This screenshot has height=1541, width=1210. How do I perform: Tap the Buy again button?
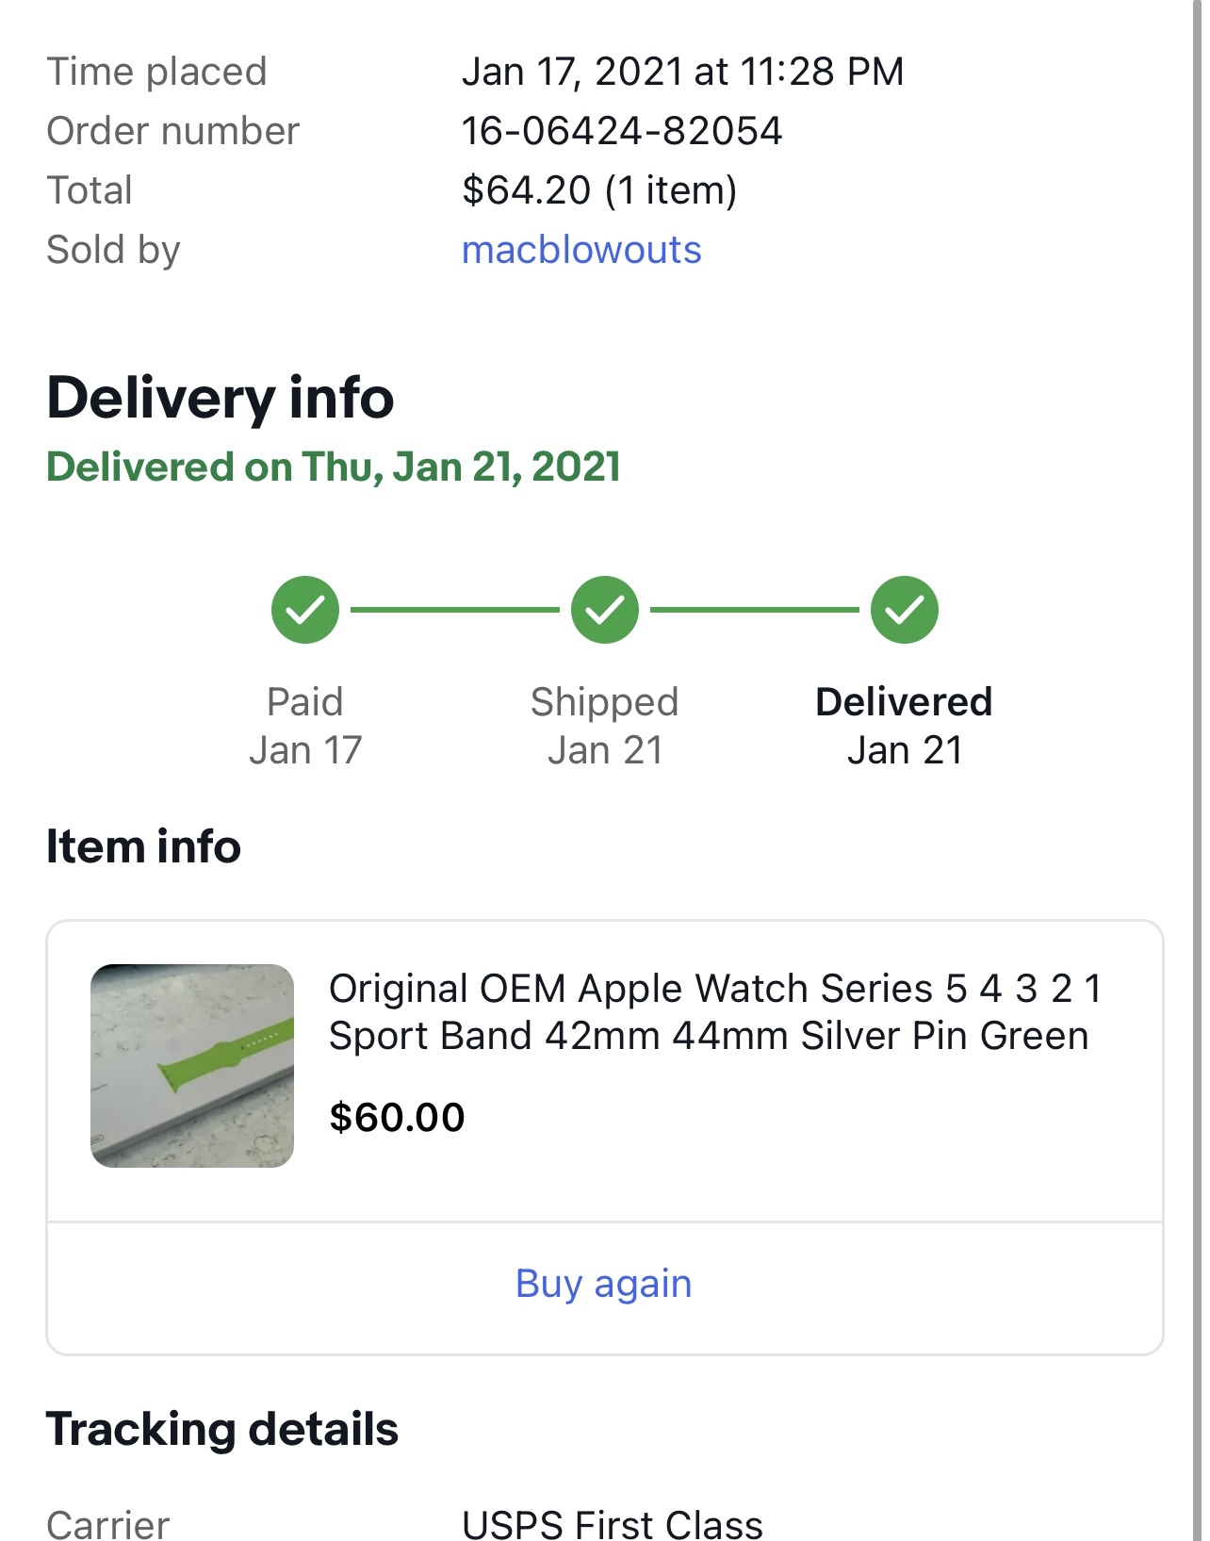click(604, 1284)
